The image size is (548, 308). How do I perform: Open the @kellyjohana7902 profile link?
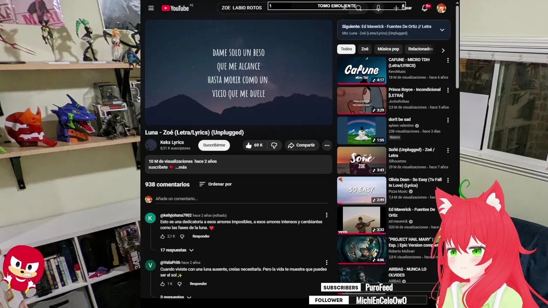click(176, 215)
